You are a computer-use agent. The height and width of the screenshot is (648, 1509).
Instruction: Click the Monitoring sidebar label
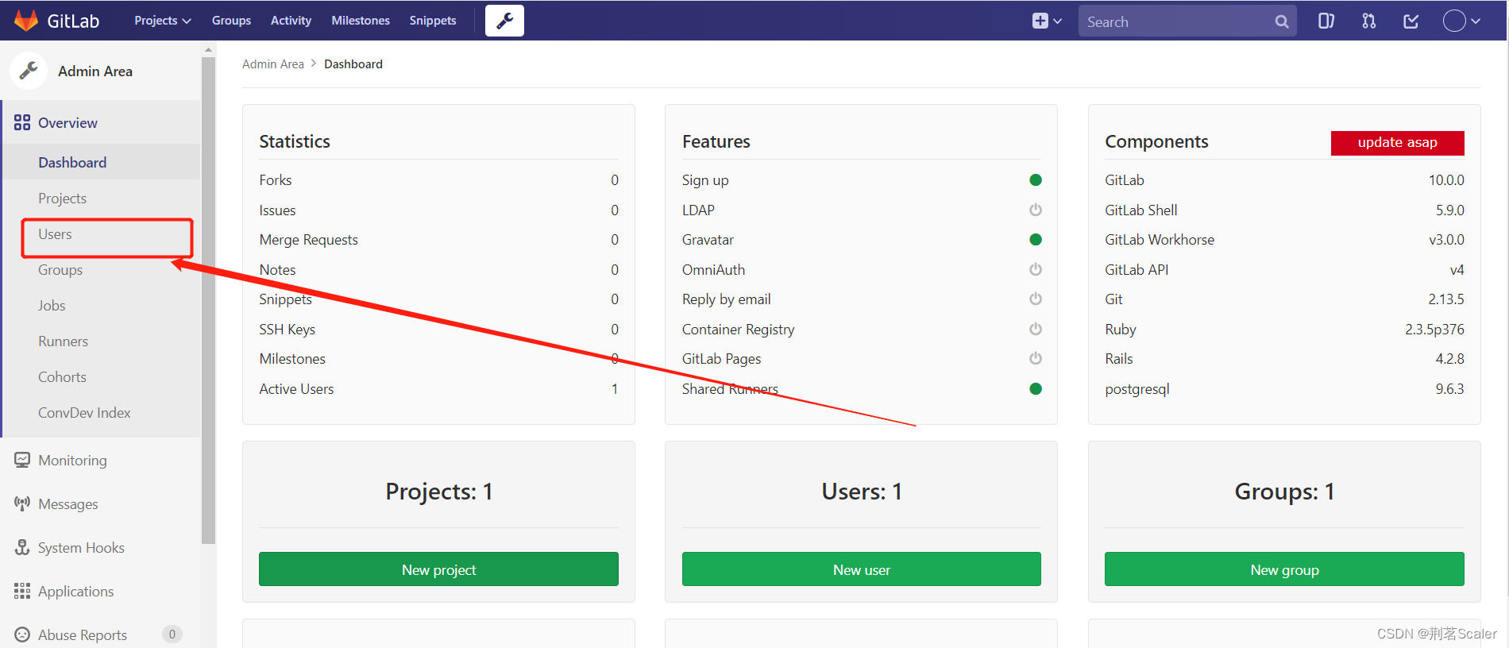72,460
